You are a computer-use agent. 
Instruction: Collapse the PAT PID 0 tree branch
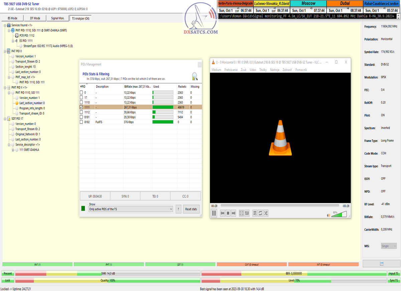pos(5,51)
